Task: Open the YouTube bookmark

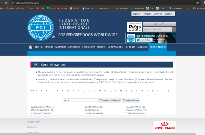Action: (62, 8)
